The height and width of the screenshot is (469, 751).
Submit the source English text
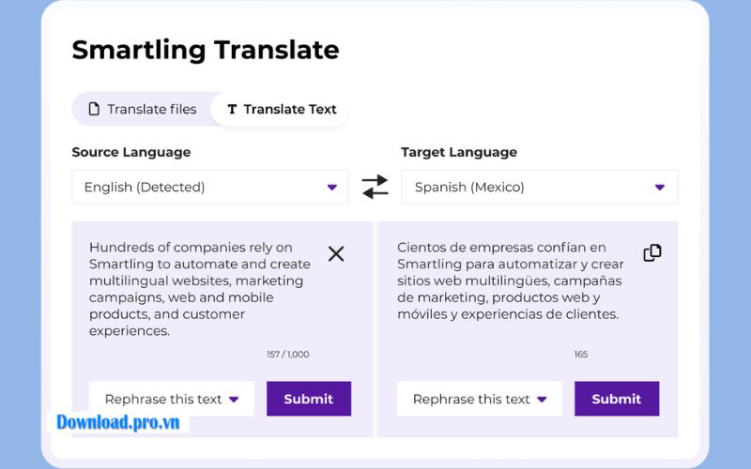tap(309, 399)
